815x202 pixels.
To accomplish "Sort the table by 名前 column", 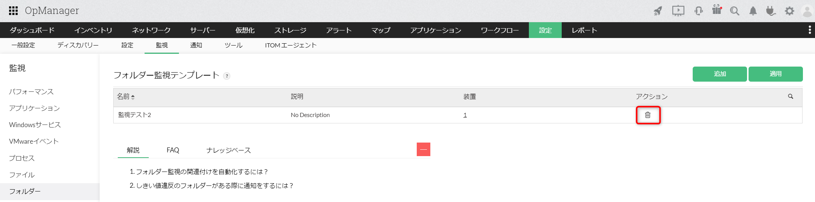I will coord(126,97).
